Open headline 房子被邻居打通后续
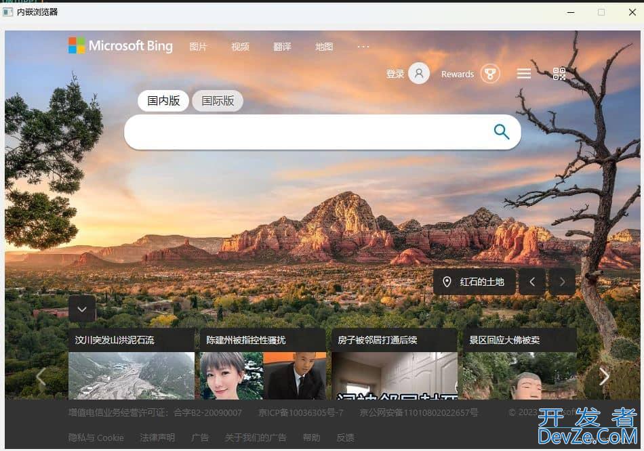 377,340
